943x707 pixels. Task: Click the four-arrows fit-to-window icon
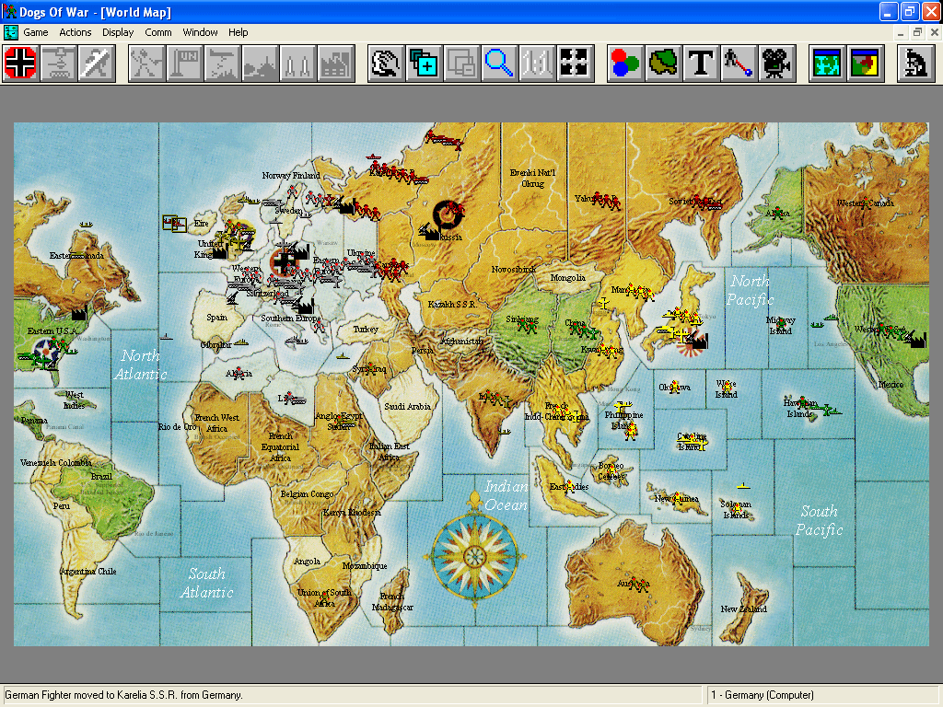[575, 64]
